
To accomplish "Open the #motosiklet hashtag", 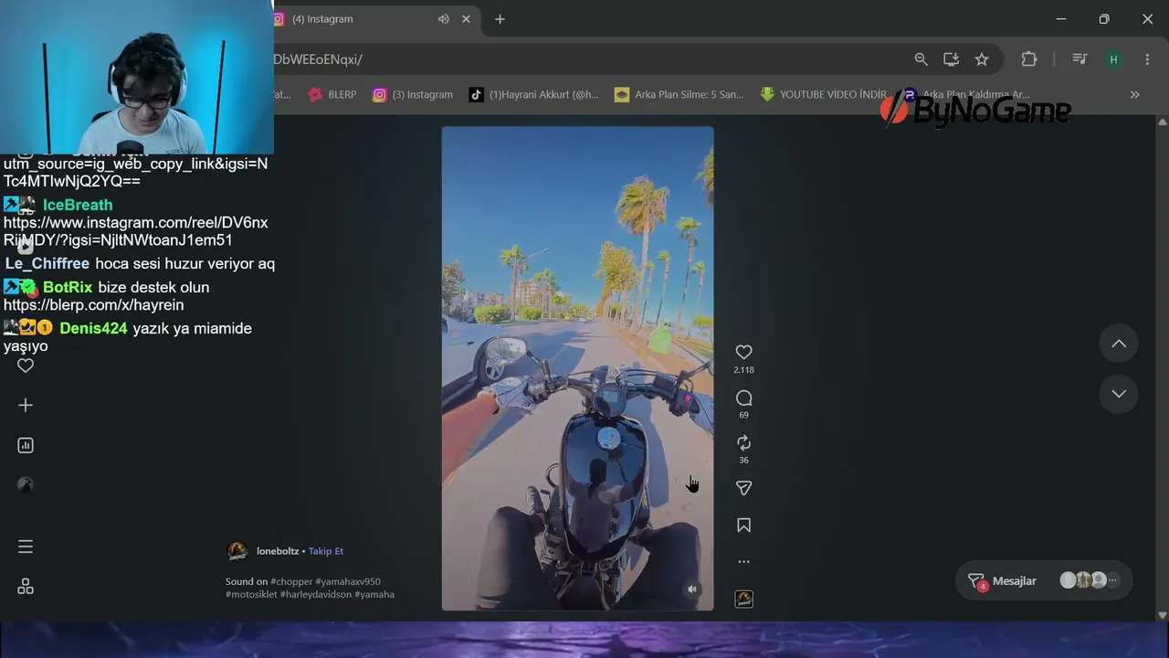I will coord(251,594).
